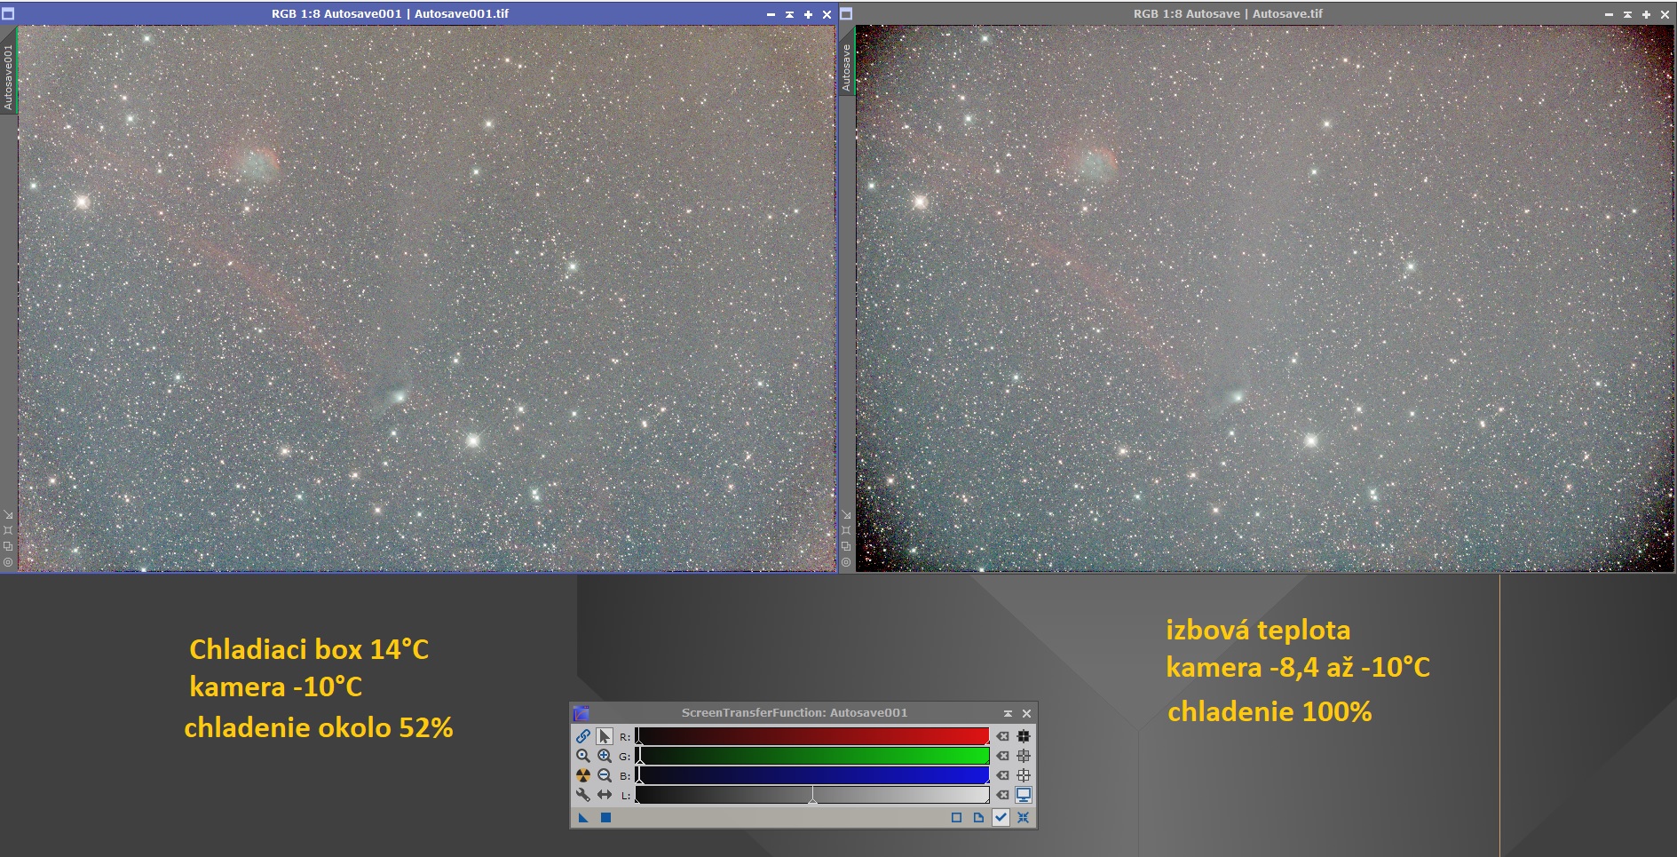Click the Zoom 1:1 magnifier icon

pyautogui.click(x=582, y=756)
